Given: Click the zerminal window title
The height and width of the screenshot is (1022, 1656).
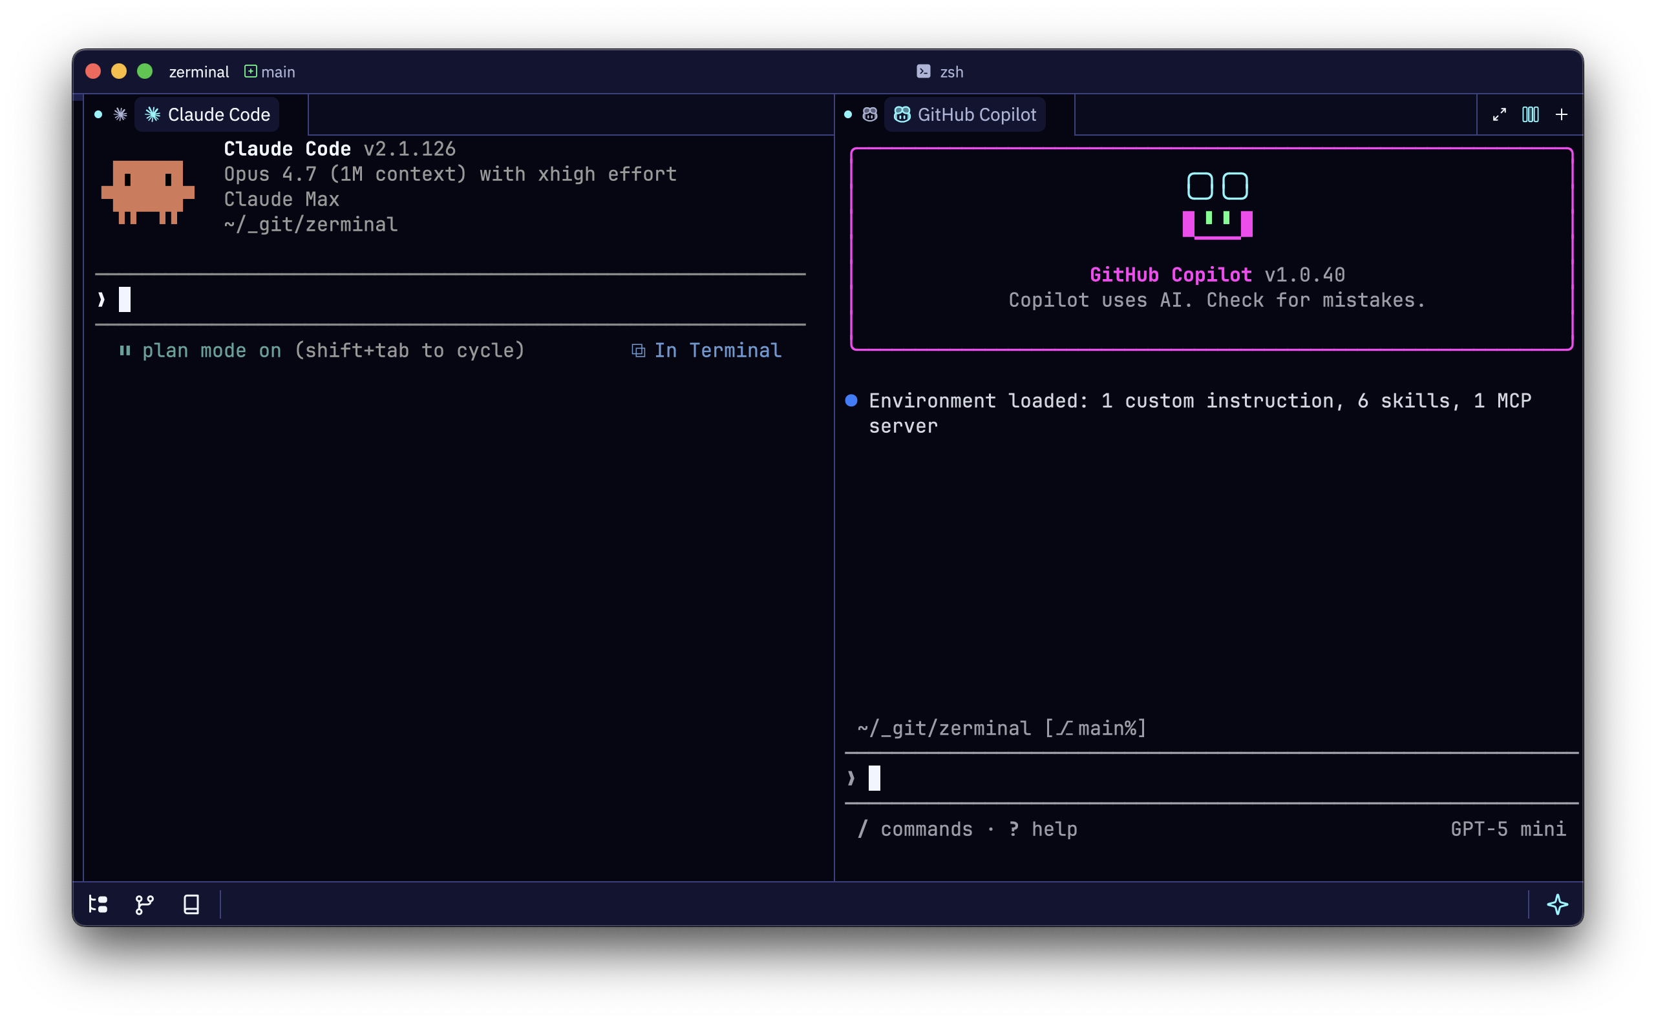Looking at the screenshot, I should point(199,72).
